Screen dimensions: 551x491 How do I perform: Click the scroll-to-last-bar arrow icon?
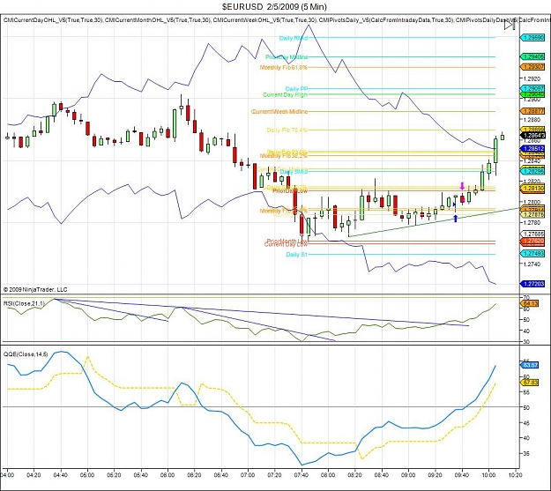[x=510, y=26]
